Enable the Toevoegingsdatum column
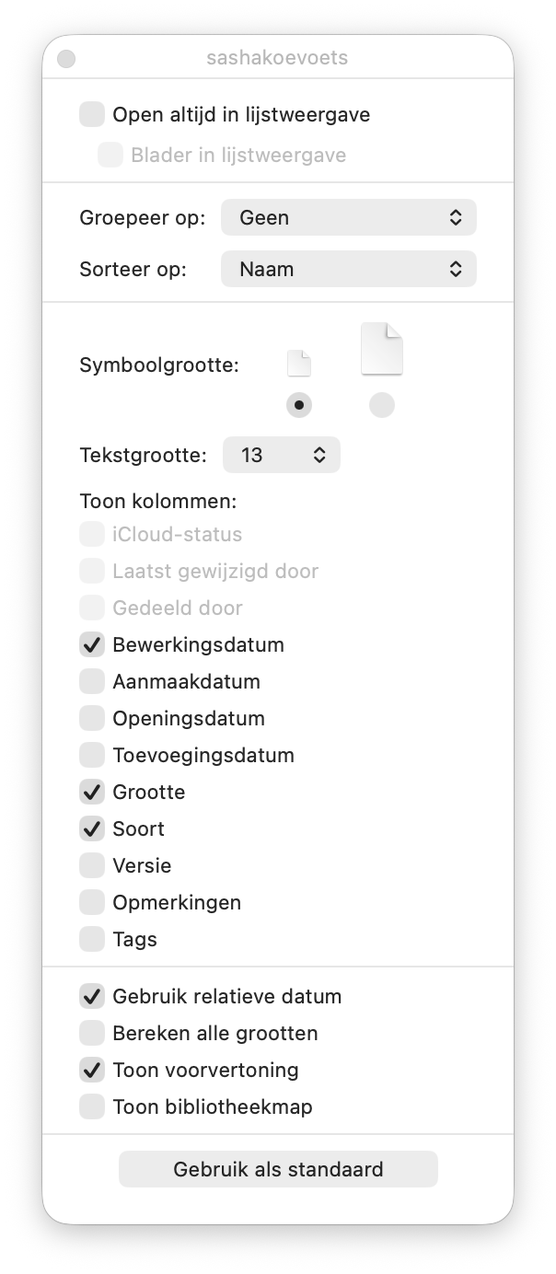Image resolution: width=556 pixels, height=1274 pixels. (92, 756)
